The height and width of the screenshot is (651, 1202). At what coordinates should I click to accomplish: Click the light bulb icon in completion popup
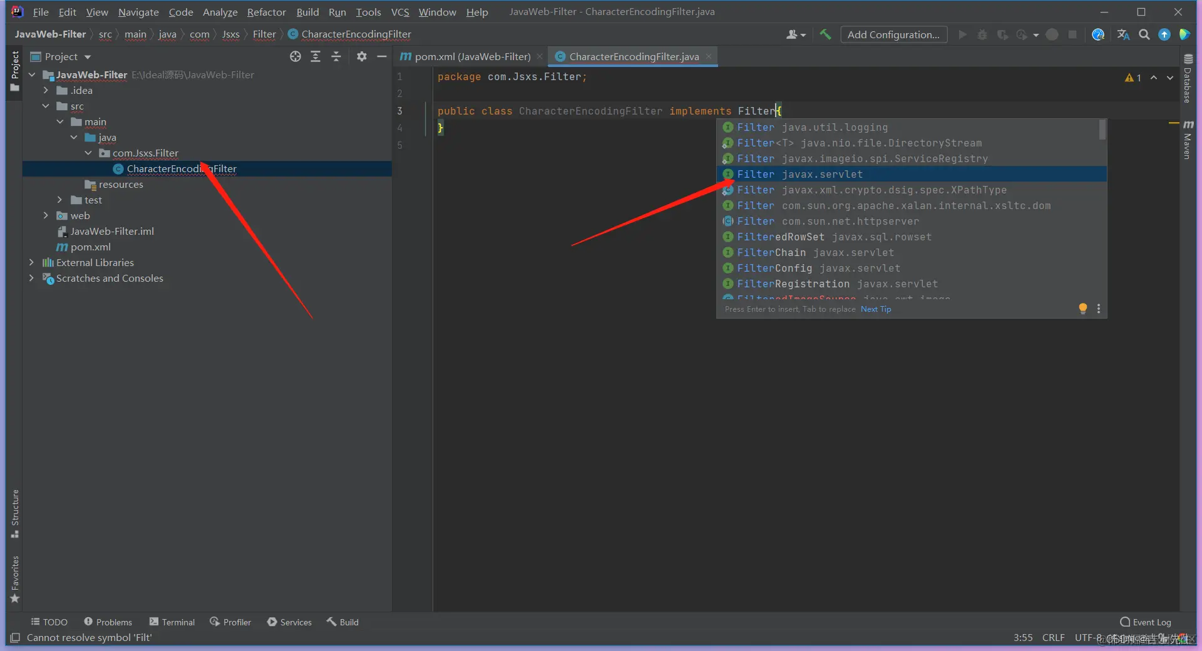1082,309
